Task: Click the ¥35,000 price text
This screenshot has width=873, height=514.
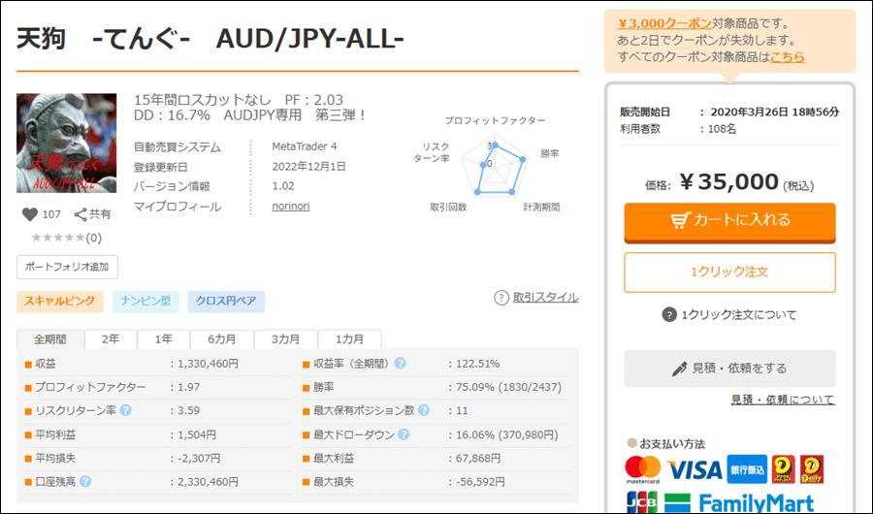Action: 729,182
